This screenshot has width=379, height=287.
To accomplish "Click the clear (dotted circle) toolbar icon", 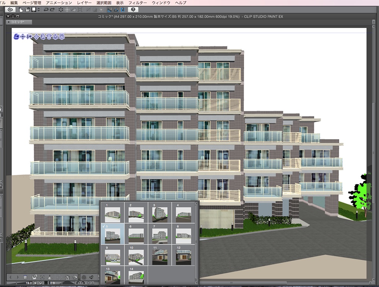I will click(x=61, y=10).
